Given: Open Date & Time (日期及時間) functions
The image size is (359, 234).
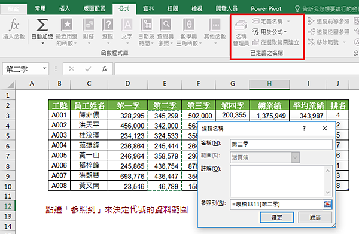Looking at the screenshot, I should (x=146, y=32).
